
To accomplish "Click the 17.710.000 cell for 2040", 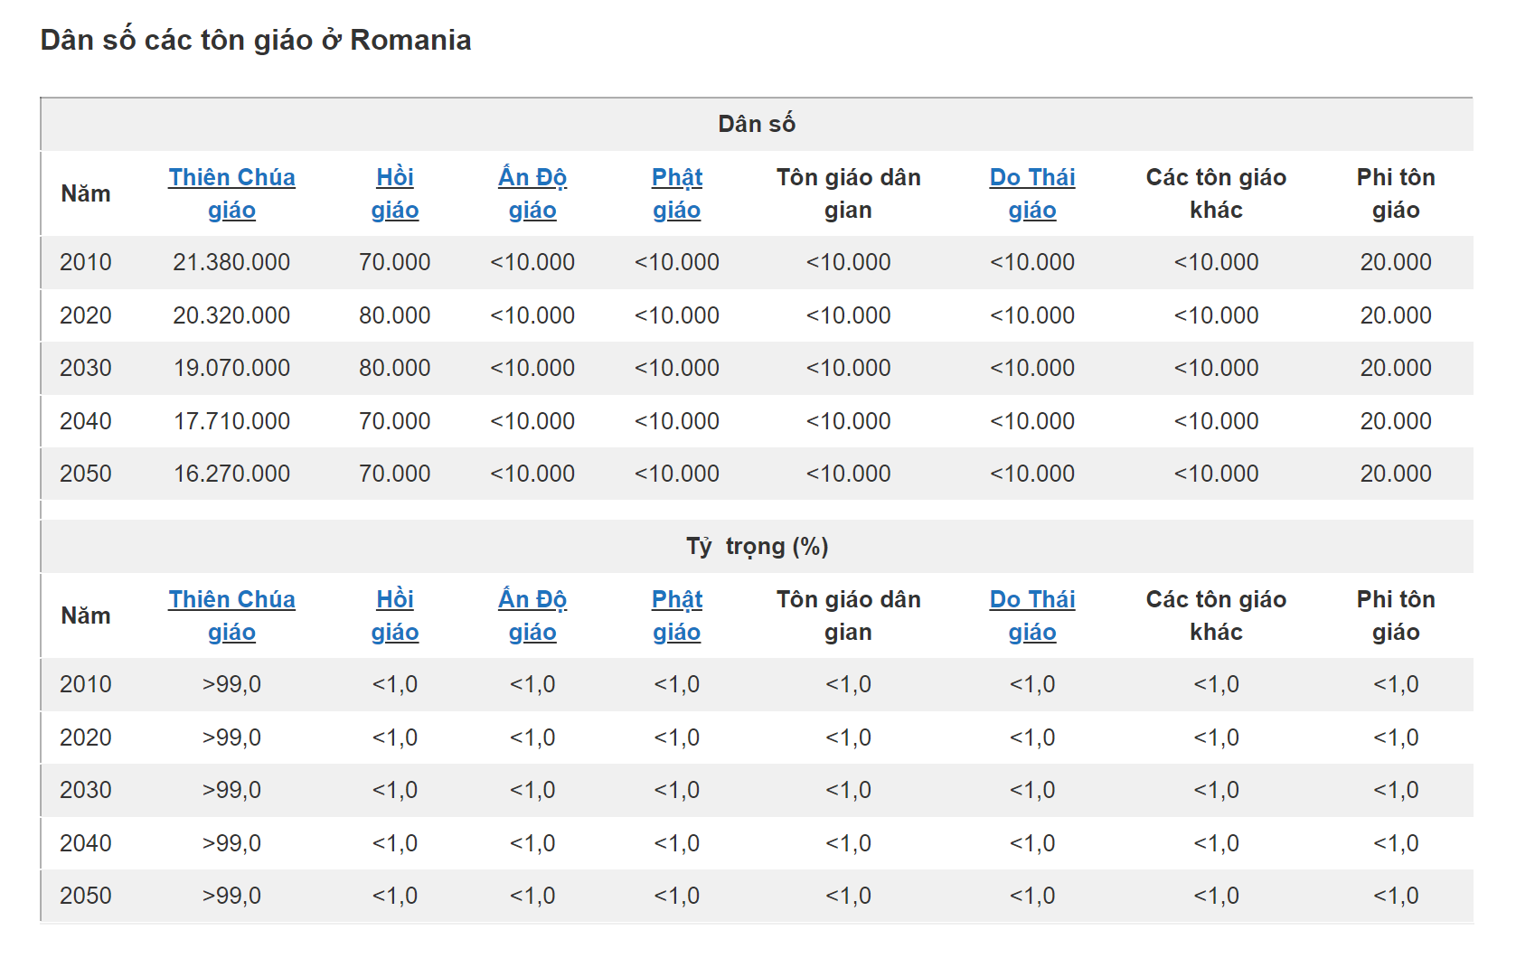I will [x=231, y=421].
